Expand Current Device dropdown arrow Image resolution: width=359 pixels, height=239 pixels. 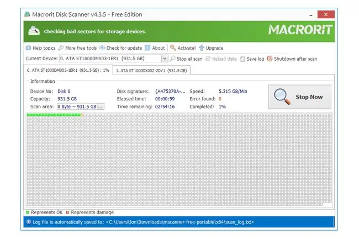pyautogui.click(x=165, y=59)
